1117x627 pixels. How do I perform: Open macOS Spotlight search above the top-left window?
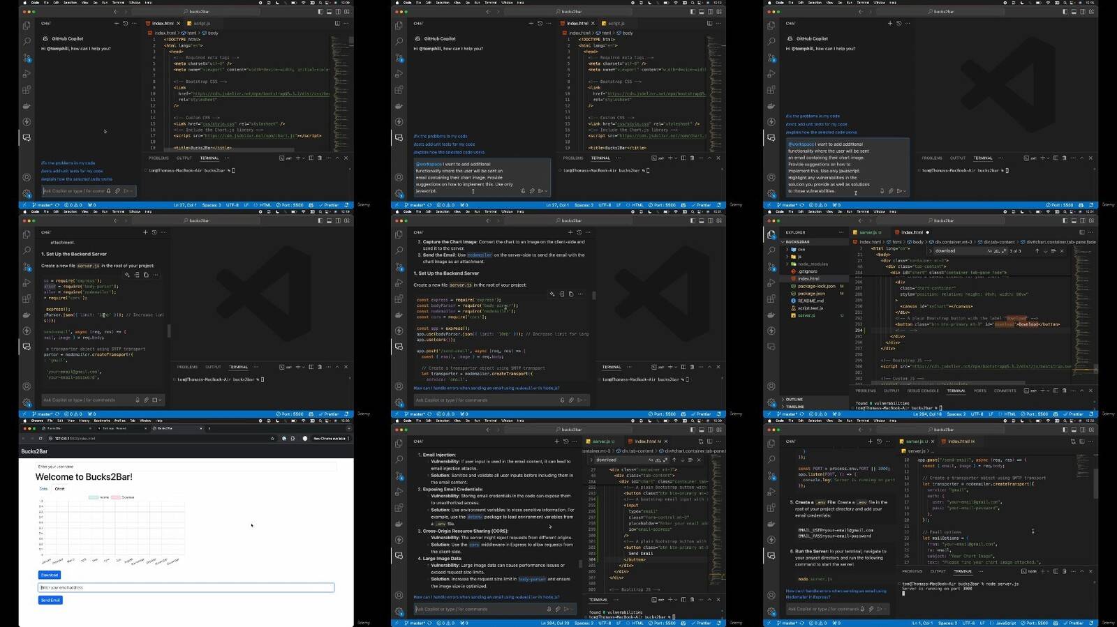coord(320,3)
